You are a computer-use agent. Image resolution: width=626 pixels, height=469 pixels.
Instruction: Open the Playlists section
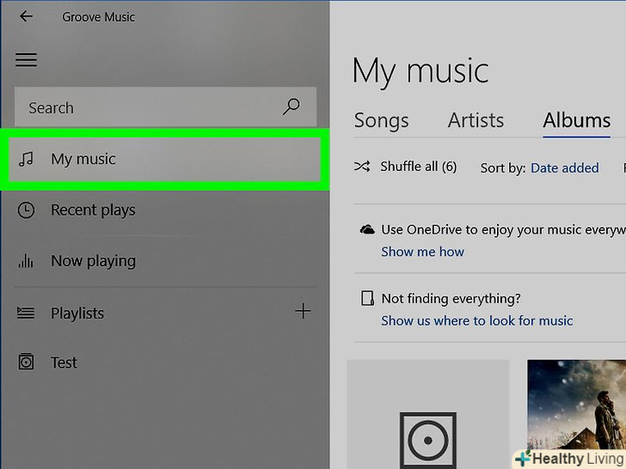(x=77, y=313)
